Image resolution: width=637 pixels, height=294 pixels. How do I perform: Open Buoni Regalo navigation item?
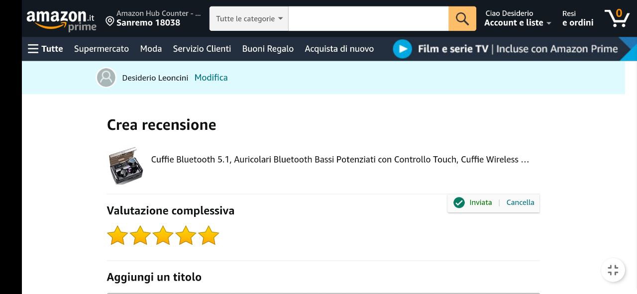268,49
